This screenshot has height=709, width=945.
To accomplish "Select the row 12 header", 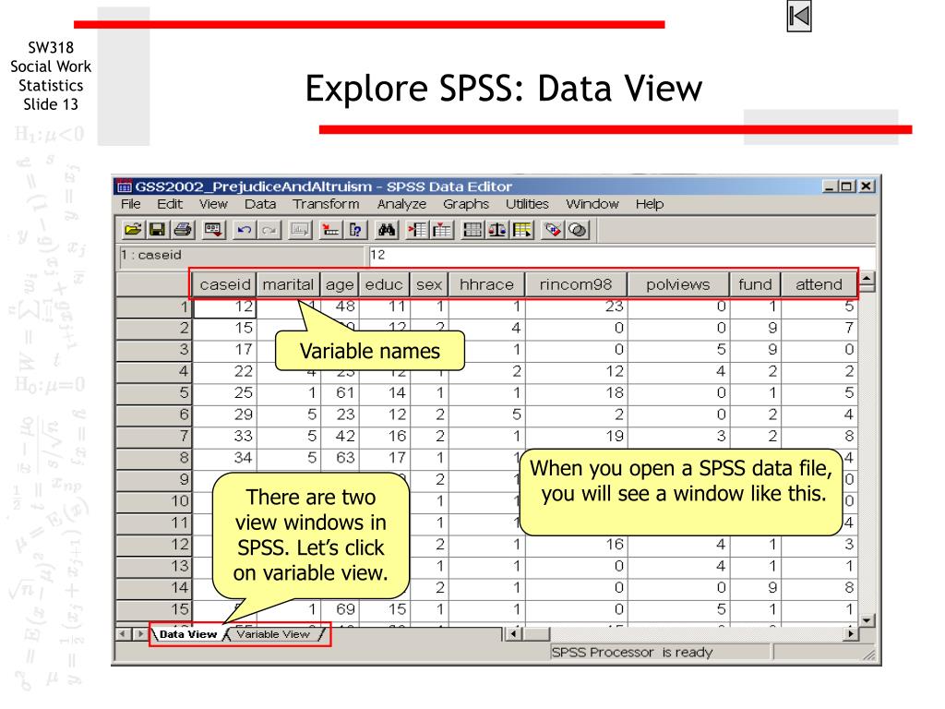I will [x=154, y=545].
